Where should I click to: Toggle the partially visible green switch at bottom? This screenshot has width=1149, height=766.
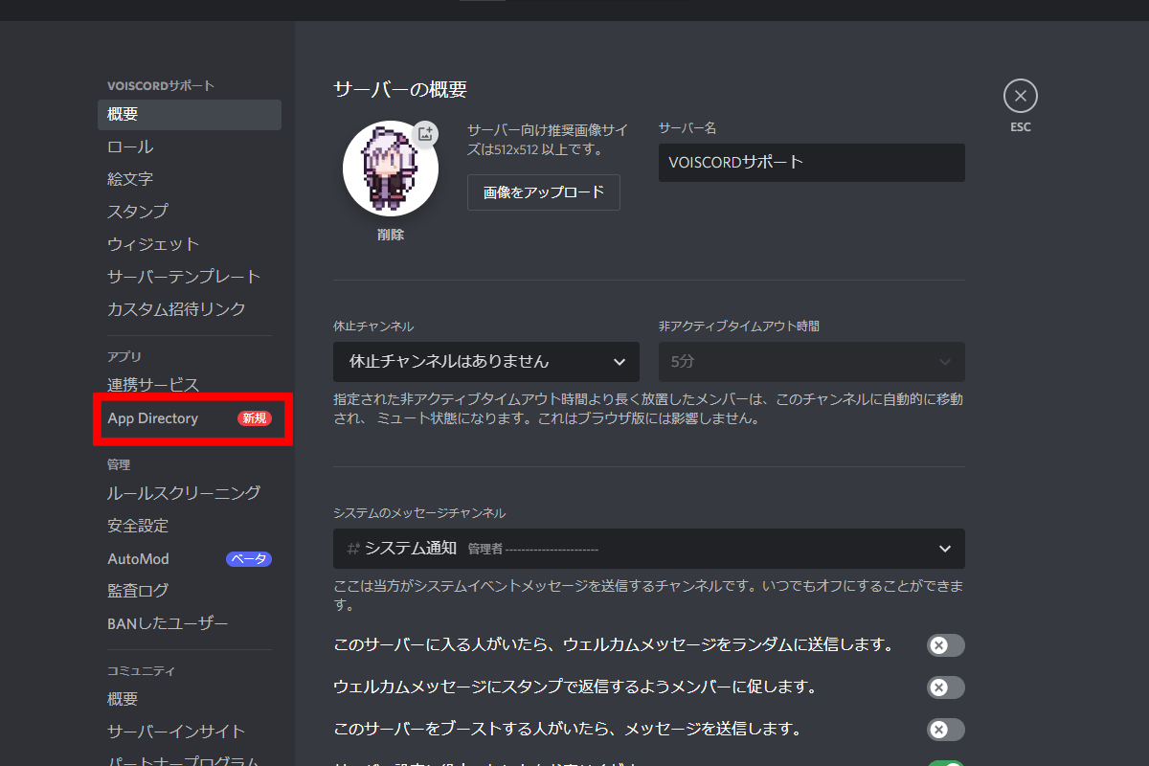[946, 764]
